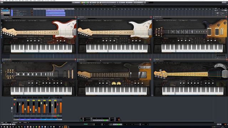Toggle yellow button atop the first mixer channel
The height and width of the screenshot is (128, 228).
pos(15,100)
